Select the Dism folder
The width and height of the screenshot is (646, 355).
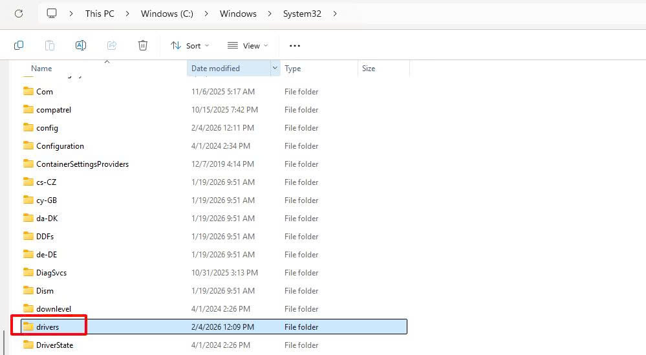[214, 291]
